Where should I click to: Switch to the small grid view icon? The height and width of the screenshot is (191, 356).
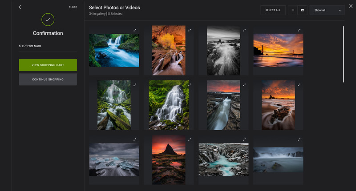coord(293,10)
